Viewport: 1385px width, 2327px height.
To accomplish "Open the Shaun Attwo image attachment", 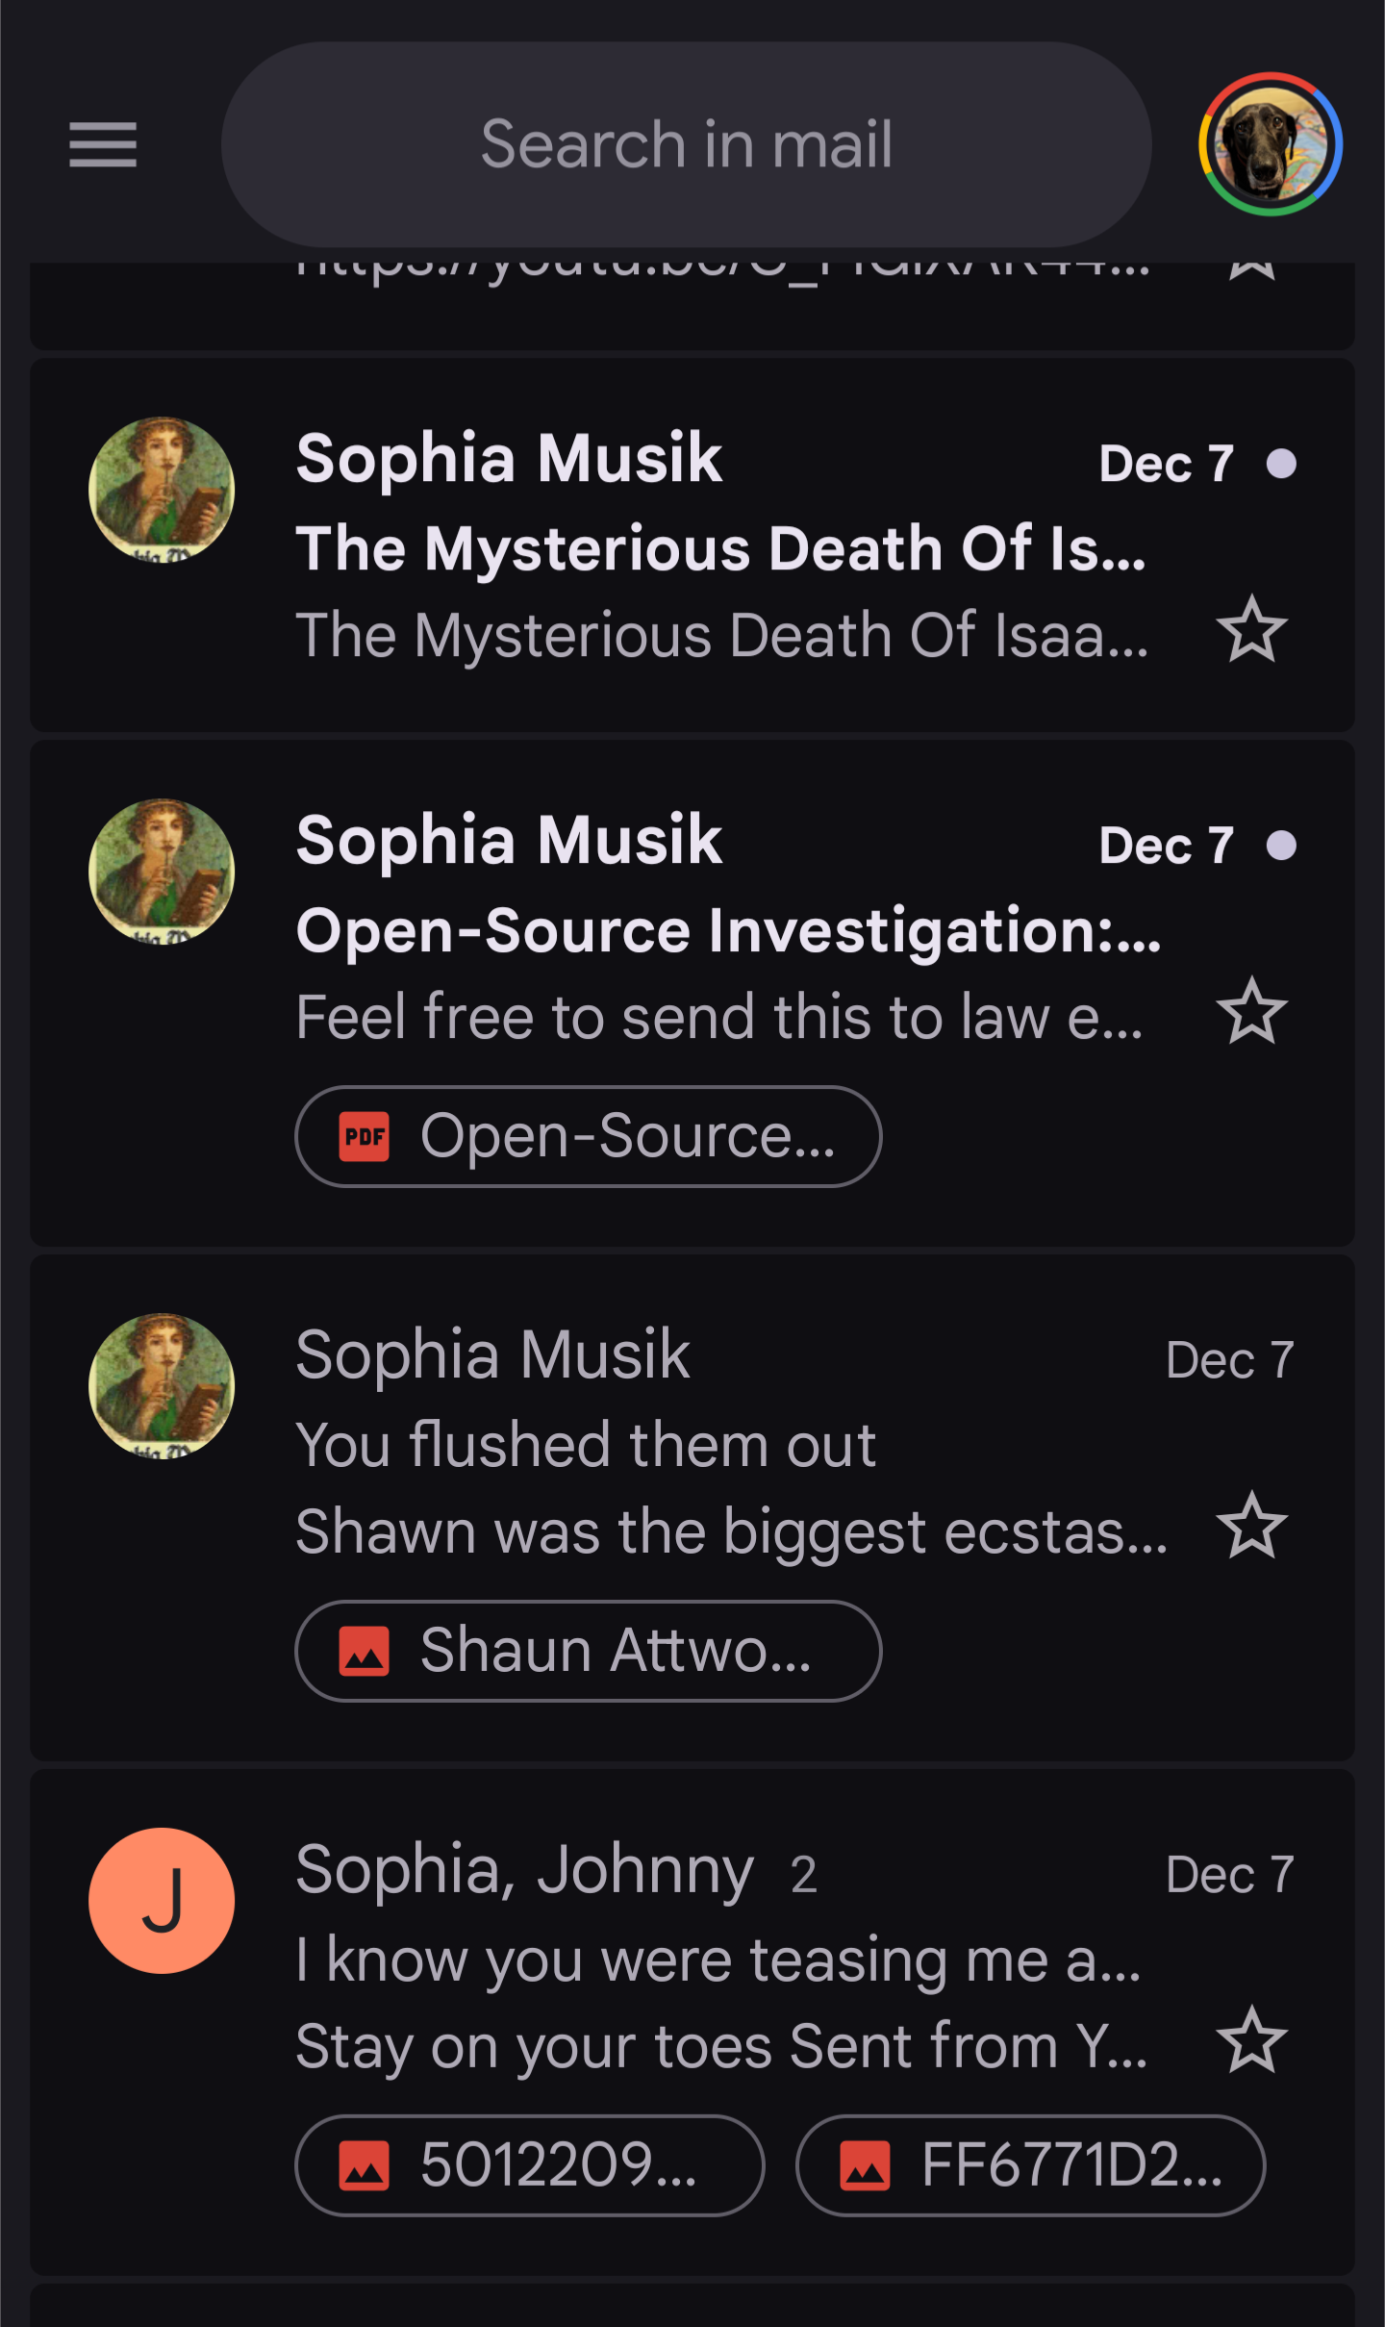I will [x=588, y=1651].
